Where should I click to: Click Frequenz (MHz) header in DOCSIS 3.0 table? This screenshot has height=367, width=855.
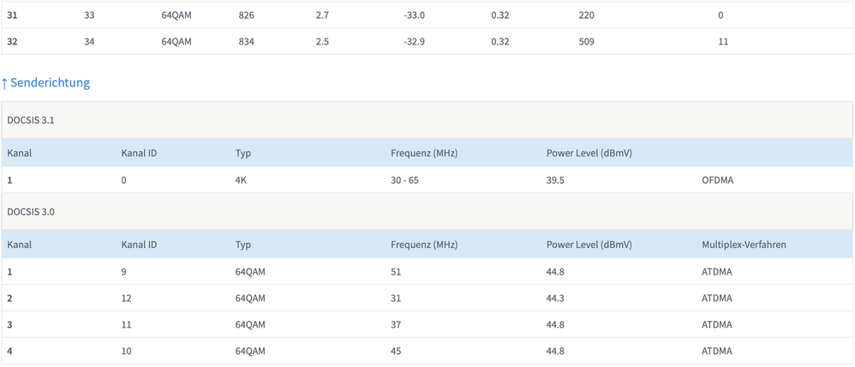[424, 245]
